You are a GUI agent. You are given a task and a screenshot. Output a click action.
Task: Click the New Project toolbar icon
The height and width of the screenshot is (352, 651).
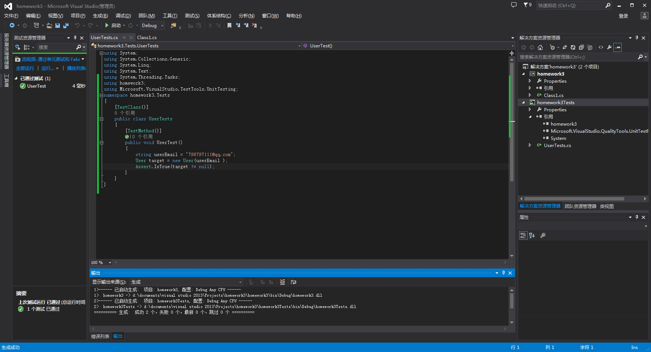click(x=36, y=26)
